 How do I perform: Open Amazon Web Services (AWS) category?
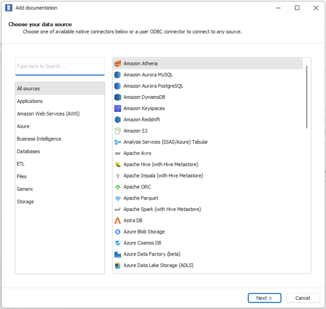click(x=48, y=114)
